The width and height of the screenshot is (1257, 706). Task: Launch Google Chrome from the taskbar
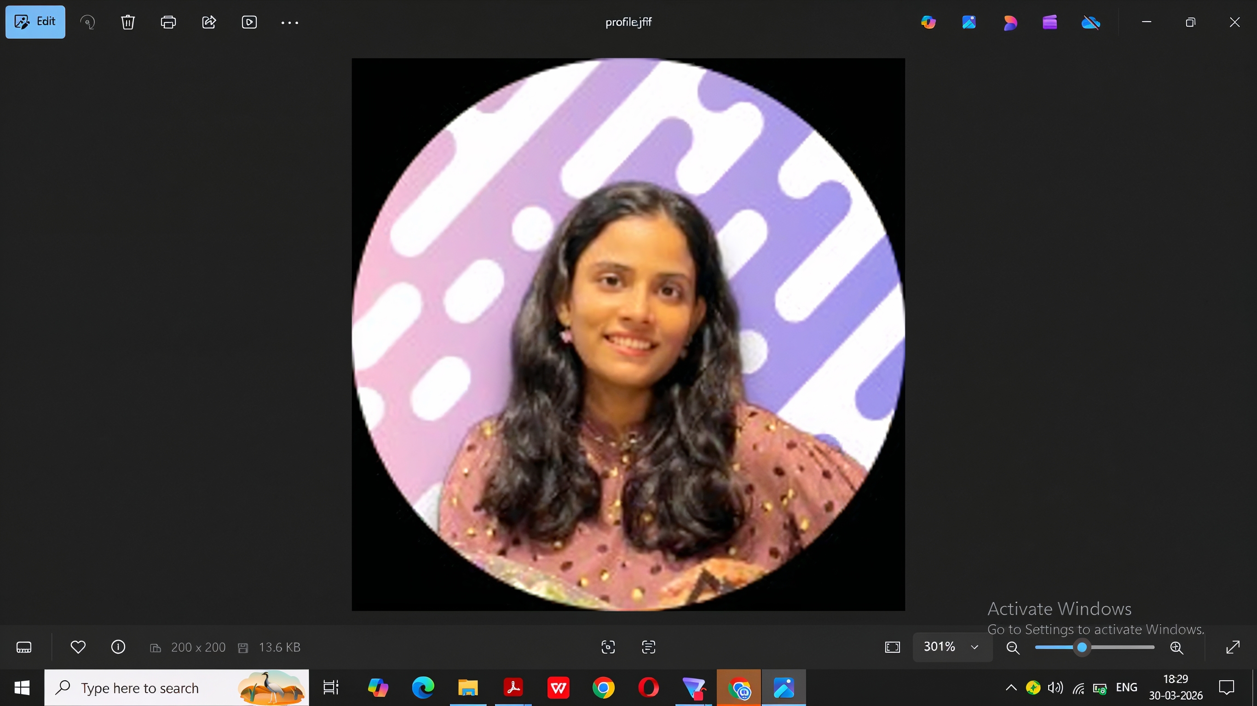coord(604,688)
